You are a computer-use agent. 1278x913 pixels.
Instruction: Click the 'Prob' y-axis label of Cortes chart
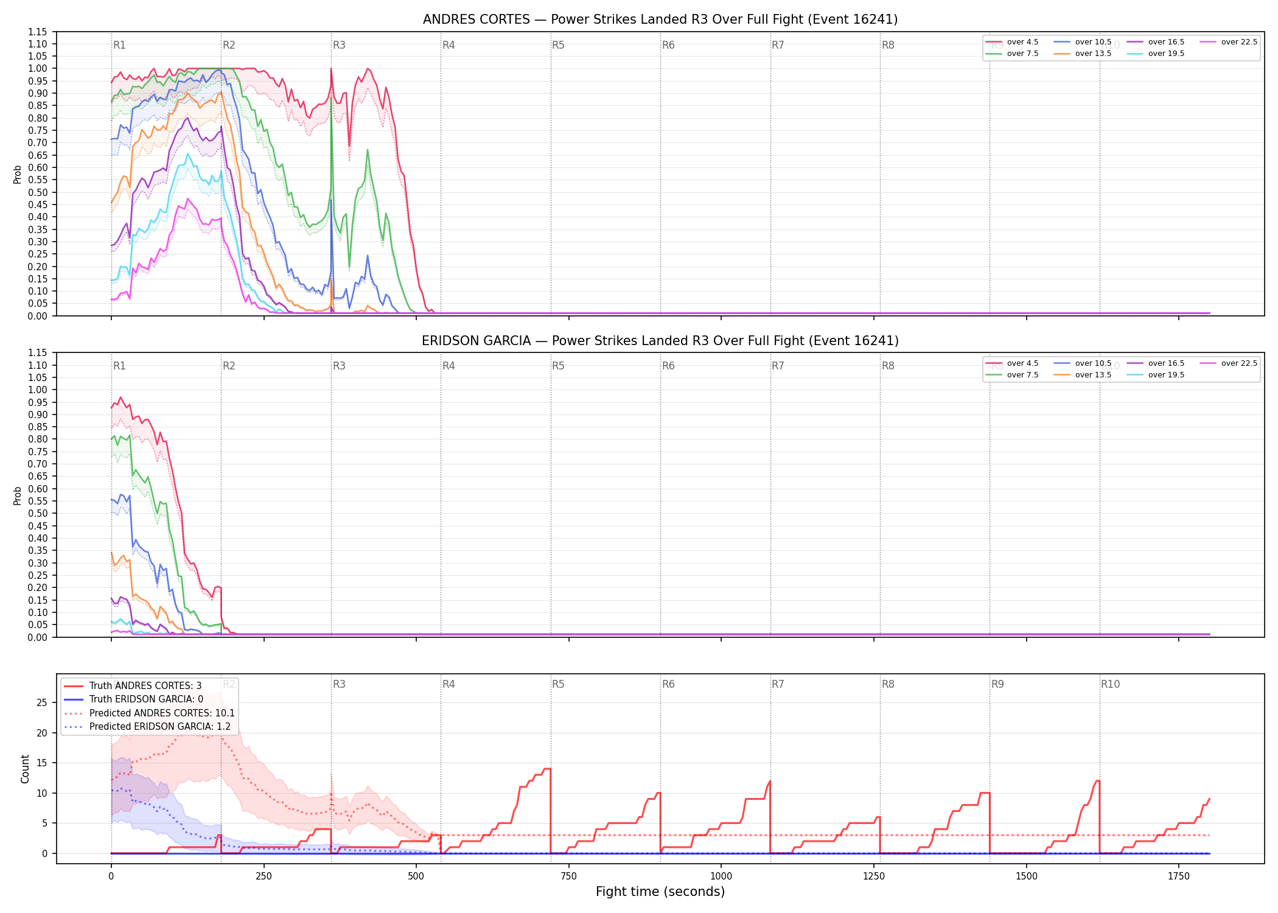(x=18, y=175)
